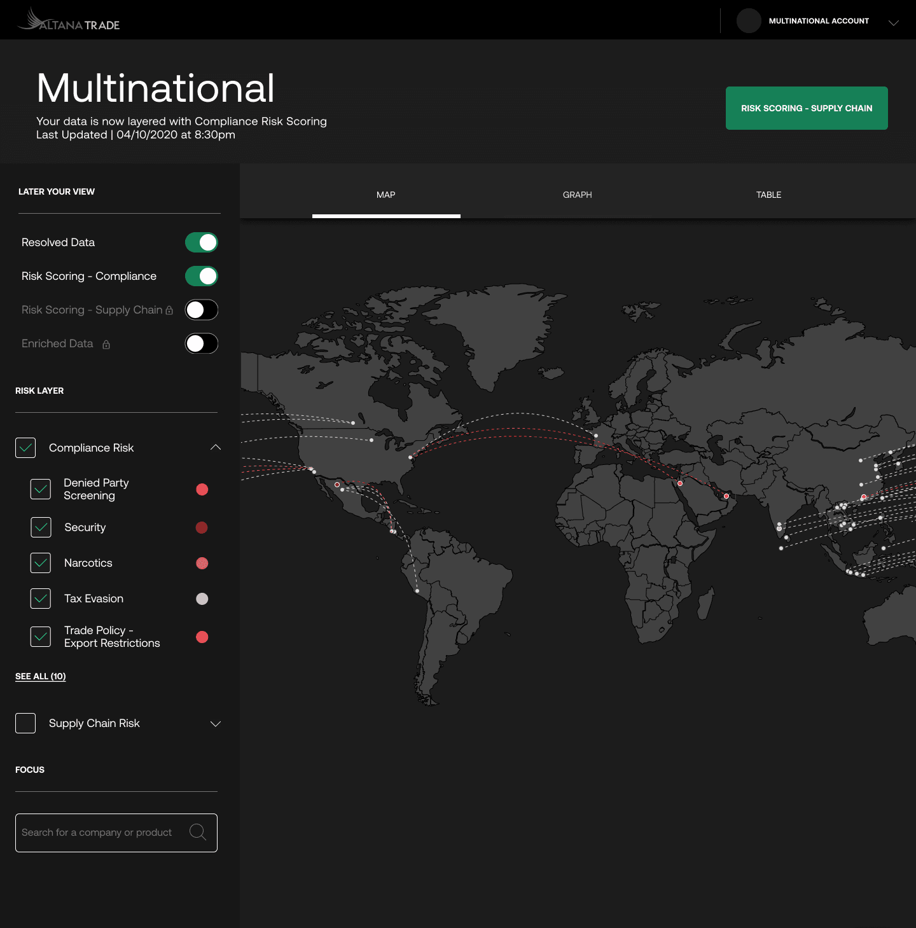This screenshot has height=928, width=916.
Task: Click the Narcotics label
Action: pos(88,563)
